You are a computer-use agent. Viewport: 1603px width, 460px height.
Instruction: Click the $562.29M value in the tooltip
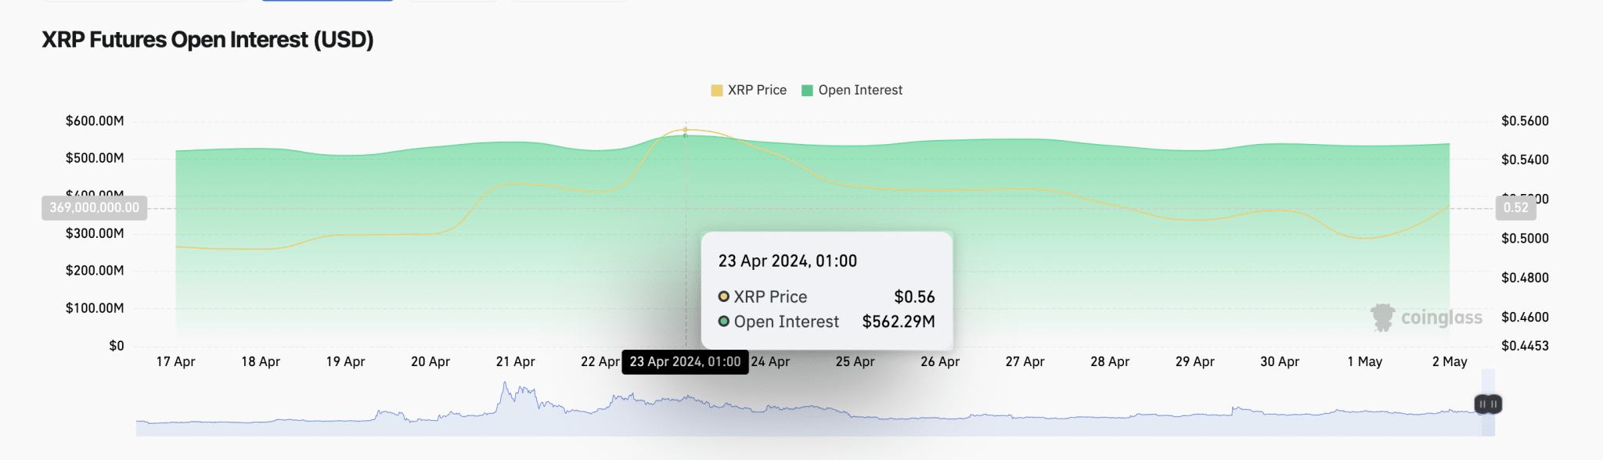tap(898, 322)
